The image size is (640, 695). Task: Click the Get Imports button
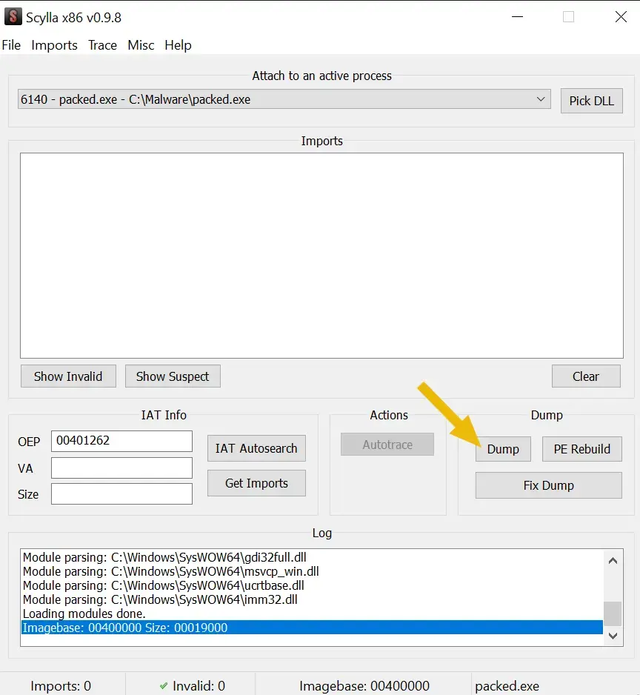tap(256, 483)
